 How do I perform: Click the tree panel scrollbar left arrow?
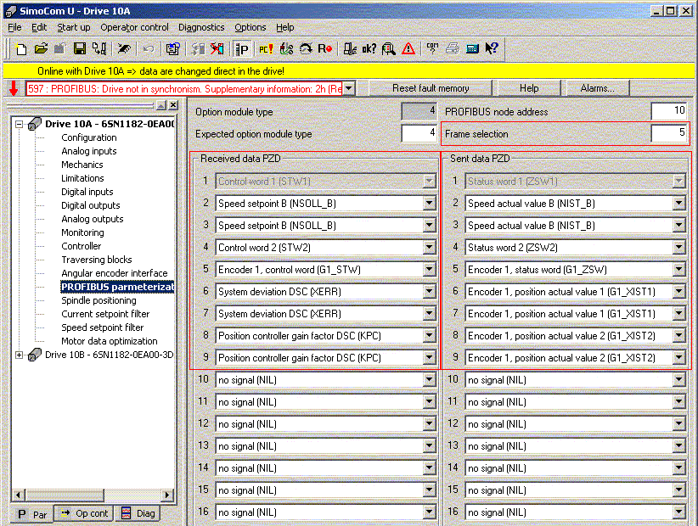tap(18, 495)
